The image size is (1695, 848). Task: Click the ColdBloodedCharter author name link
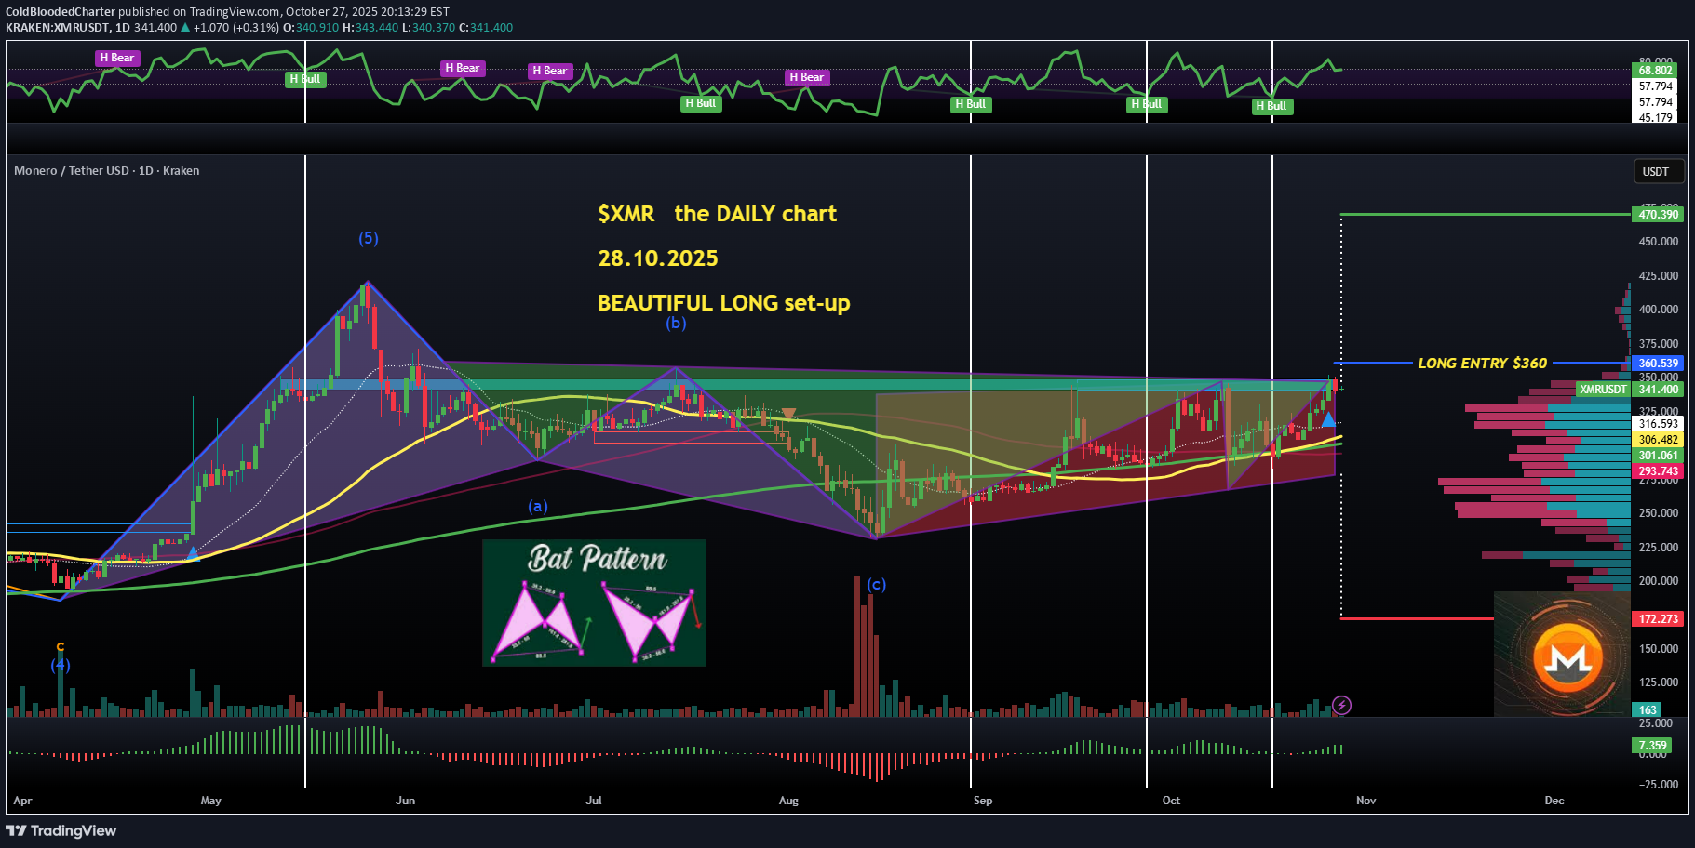click(x=59, y=11)
